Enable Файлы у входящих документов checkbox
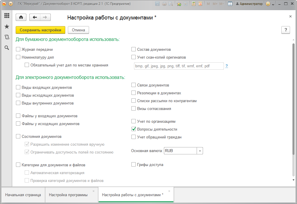 coord(18,116)
